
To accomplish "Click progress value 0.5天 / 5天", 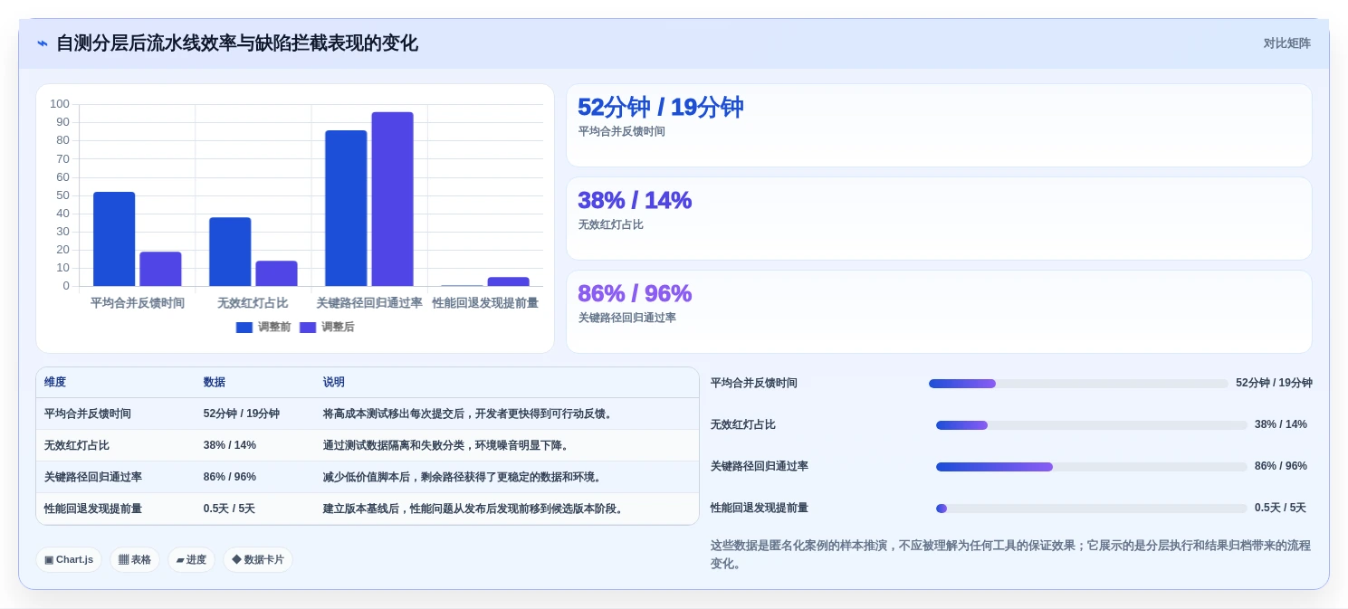I will click(1280, 509).
